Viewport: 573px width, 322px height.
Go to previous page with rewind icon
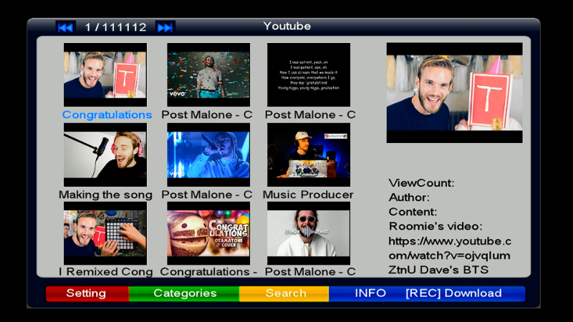[65, 27]
